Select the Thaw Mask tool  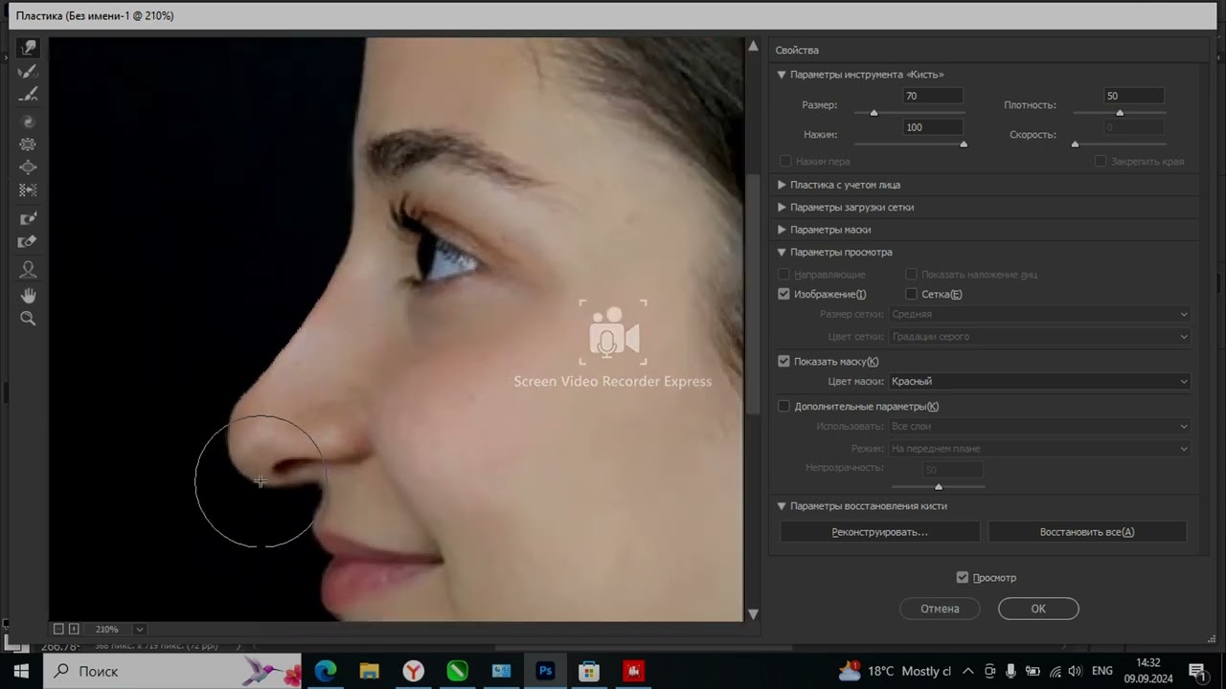click(x=28, y=242)
